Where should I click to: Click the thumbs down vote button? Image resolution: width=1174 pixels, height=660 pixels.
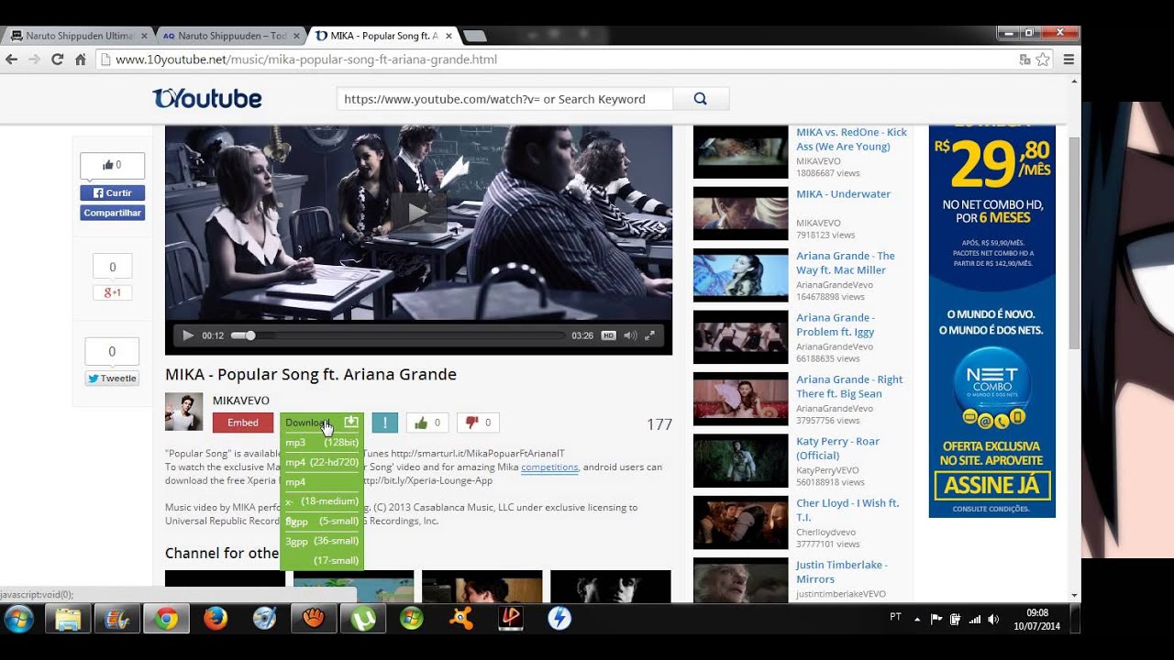(x=478, y=423)
